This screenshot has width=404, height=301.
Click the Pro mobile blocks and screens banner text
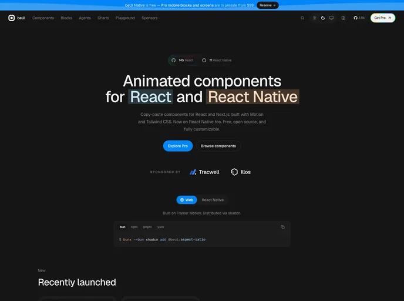point(187,5)
